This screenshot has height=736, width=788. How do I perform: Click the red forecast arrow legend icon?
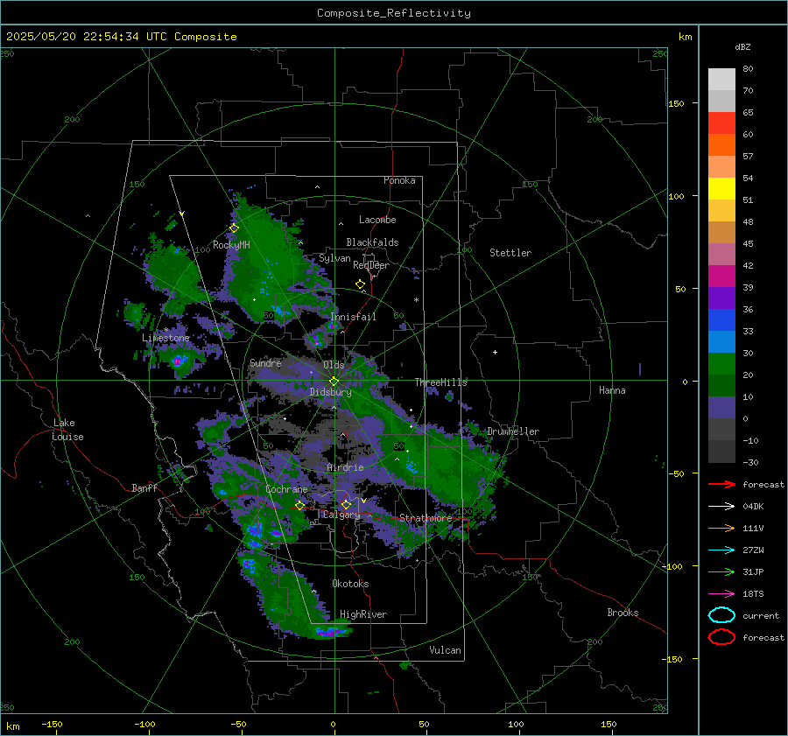[721, 484]
